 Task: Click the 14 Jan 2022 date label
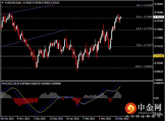tap(73, 119)
